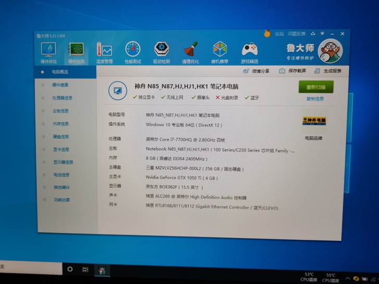Open 温度管理 temperature management
379x284 pixels.
point(105,53)
